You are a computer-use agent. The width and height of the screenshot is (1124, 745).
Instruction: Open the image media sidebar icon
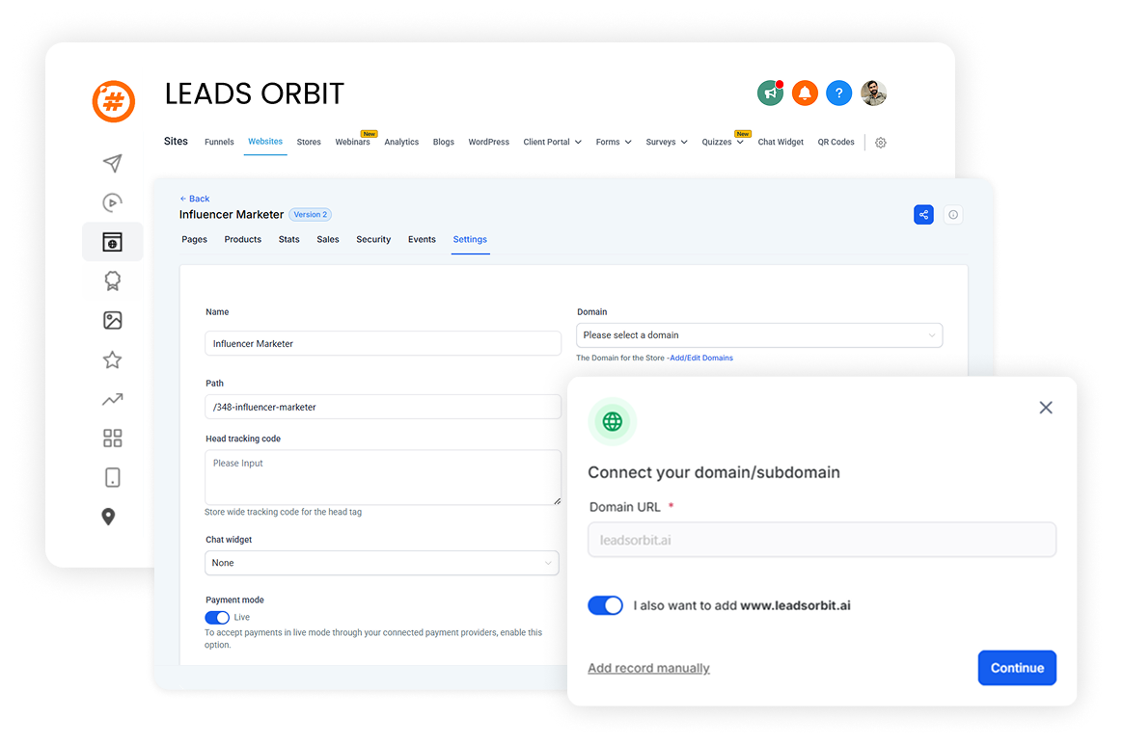(113, 320)
